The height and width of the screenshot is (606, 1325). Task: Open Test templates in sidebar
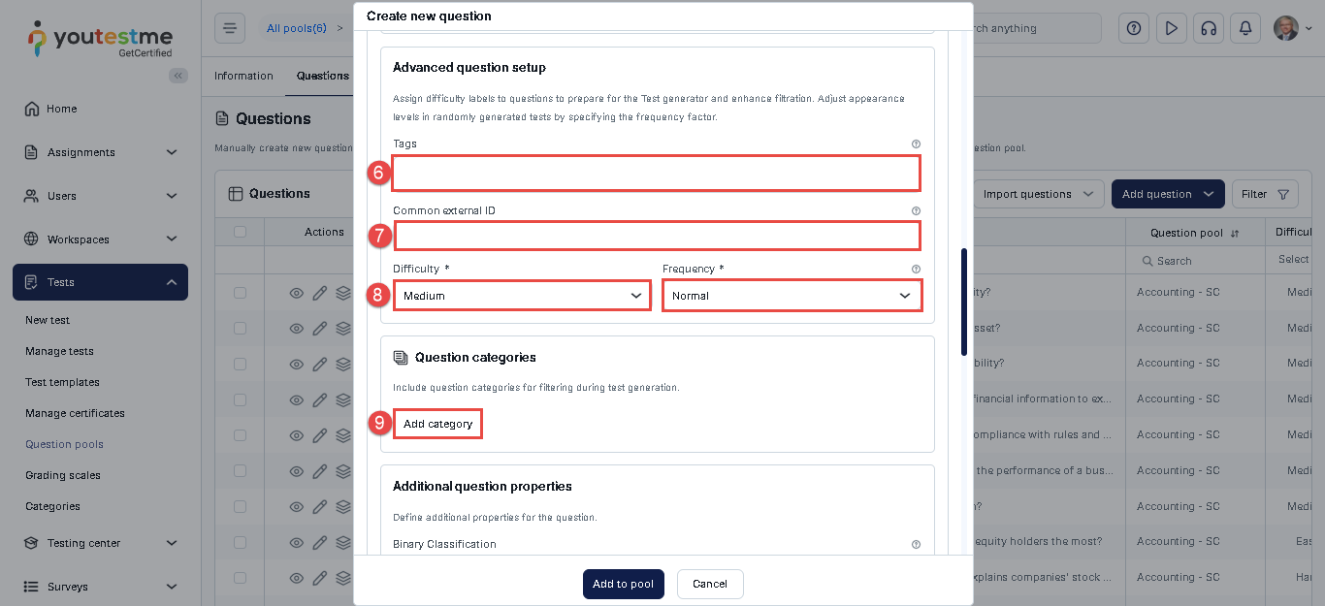62,382
